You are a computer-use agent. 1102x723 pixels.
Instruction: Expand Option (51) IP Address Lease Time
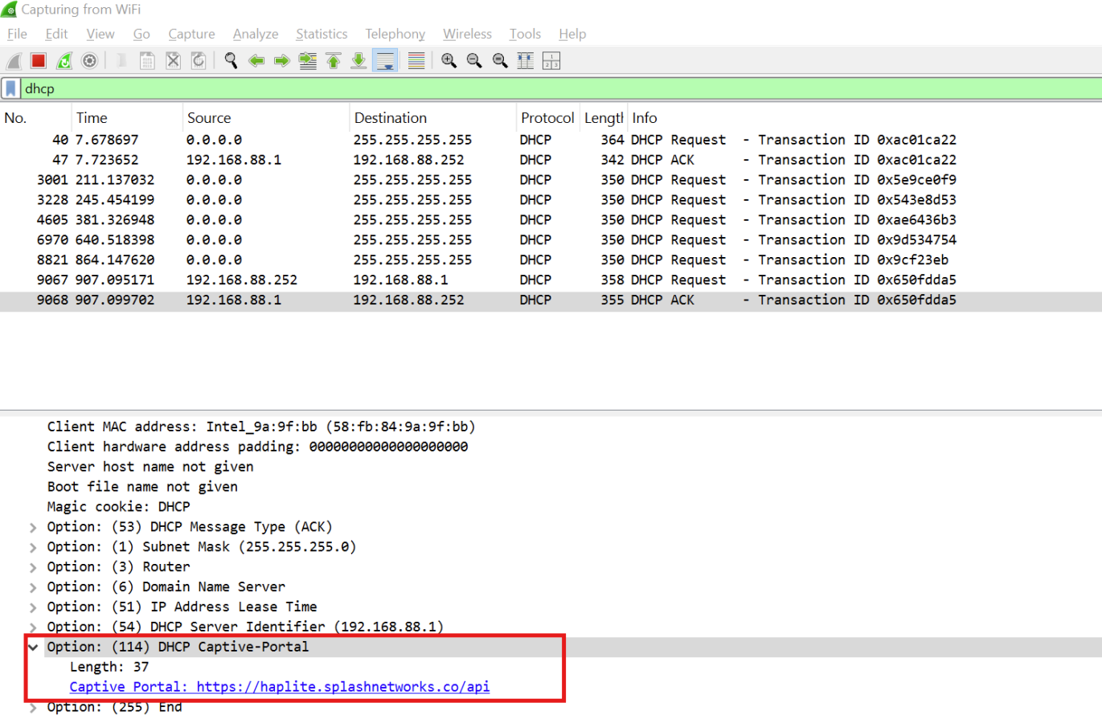tap(33, 608)
